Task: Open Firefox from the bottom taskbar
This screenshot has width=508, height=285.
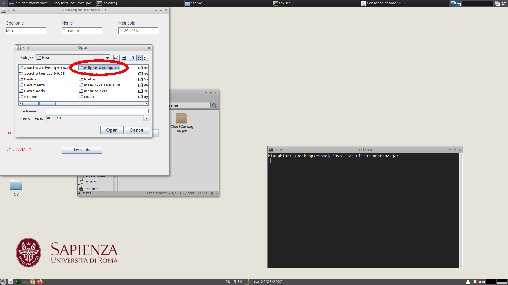Action: 40,282
